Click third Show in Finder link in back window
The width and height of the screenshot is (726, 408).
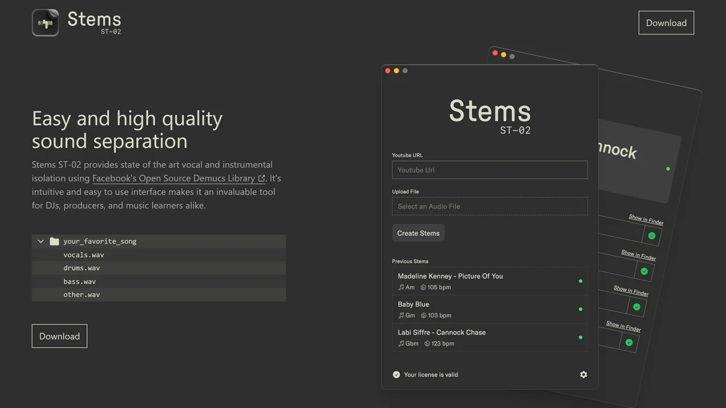631,291
